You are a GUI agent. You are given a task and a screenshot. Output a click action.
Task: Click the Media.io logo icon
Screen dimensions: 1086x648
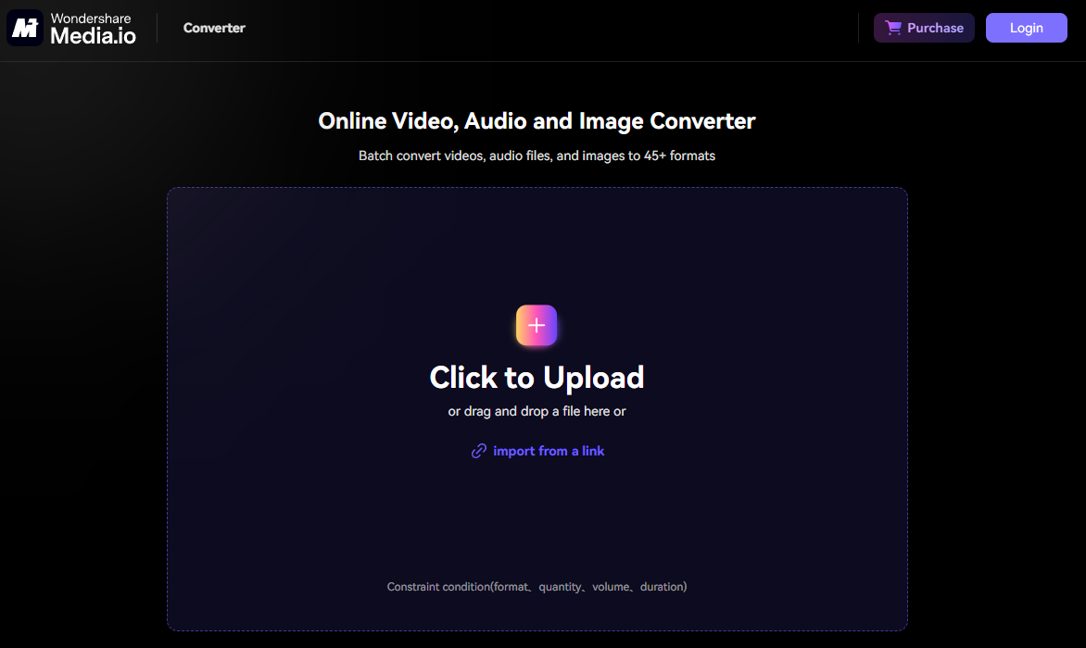point(23,27)
